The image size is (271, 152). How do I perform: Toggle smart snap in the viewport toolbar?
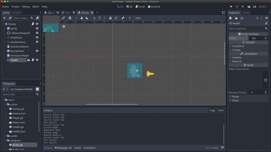coord(94,18)
